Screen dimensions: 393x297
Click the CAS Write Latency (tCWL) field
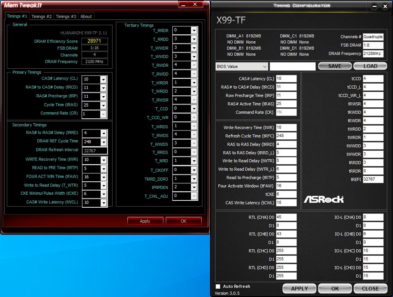(x=286, y=202)
